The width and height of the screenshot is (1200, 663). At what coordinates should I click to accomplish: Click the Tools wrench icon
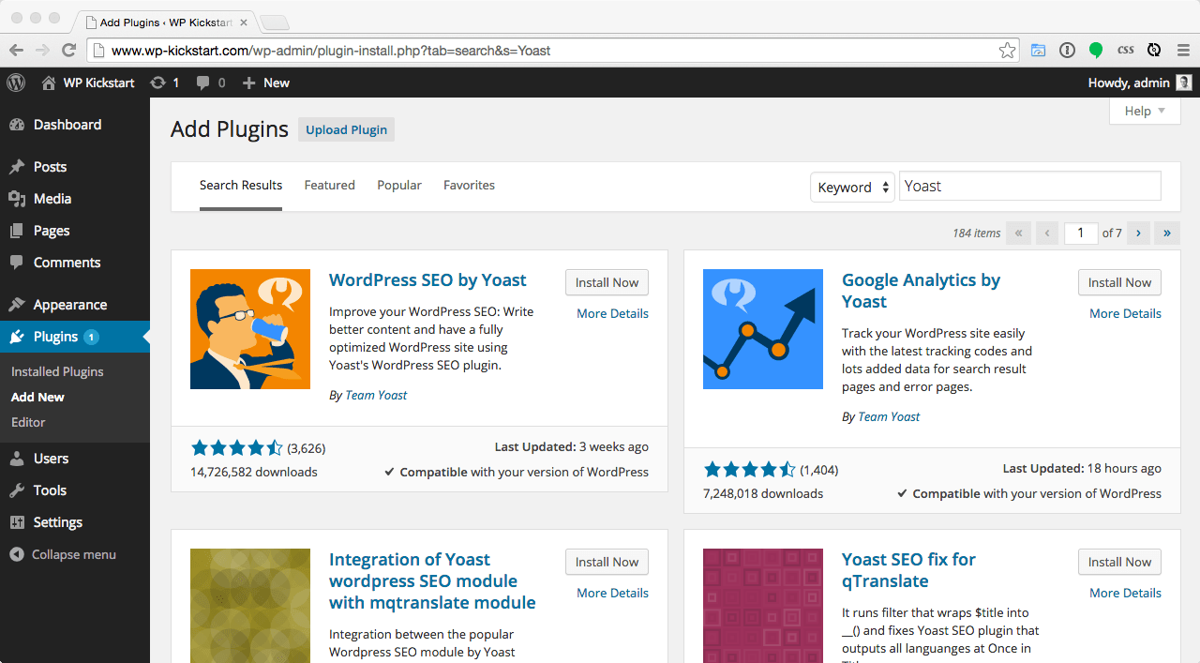(17, 490)
